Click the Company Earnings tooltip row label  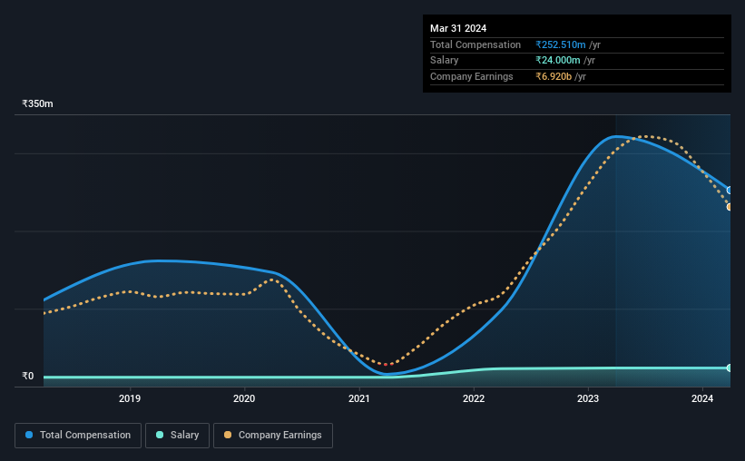click(x=471, y=76)
